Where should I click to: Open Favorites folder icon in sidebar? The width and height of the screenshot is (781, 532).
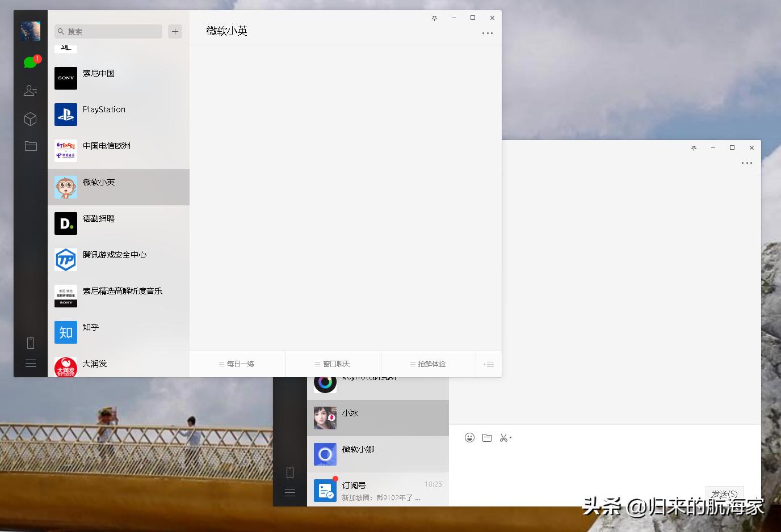pos(31,146)
